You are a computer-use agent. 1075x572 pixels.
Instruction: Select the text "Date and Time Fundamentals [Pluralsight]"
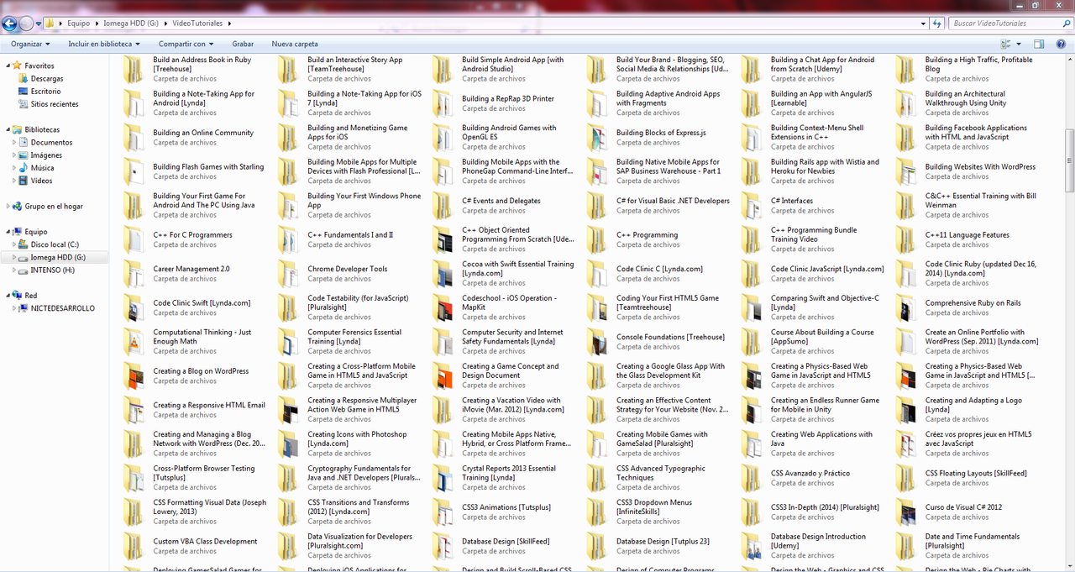[x=973, y=541]
